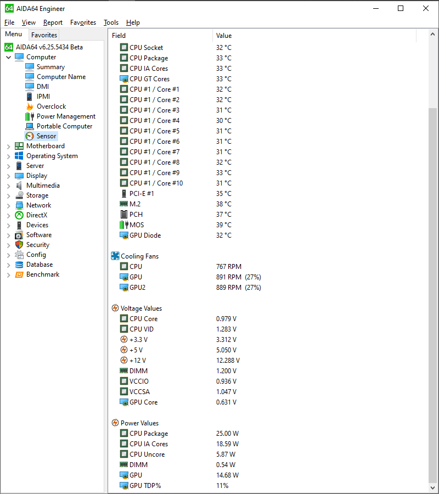Open the Portable Computer laptop icon
Screen dimensions: 439x494
pos(30,126)
